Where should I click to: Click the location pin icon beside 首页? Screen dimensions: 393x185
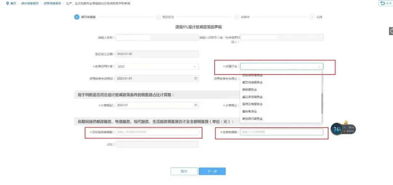coord(7,4)
